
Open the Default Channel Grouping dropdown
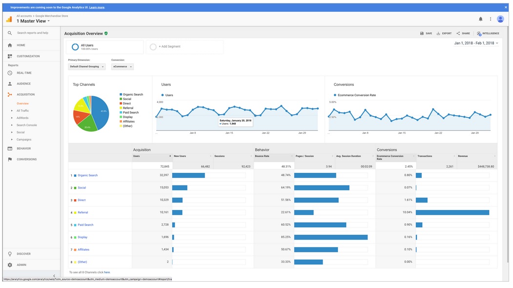click(x=87, y=67)
